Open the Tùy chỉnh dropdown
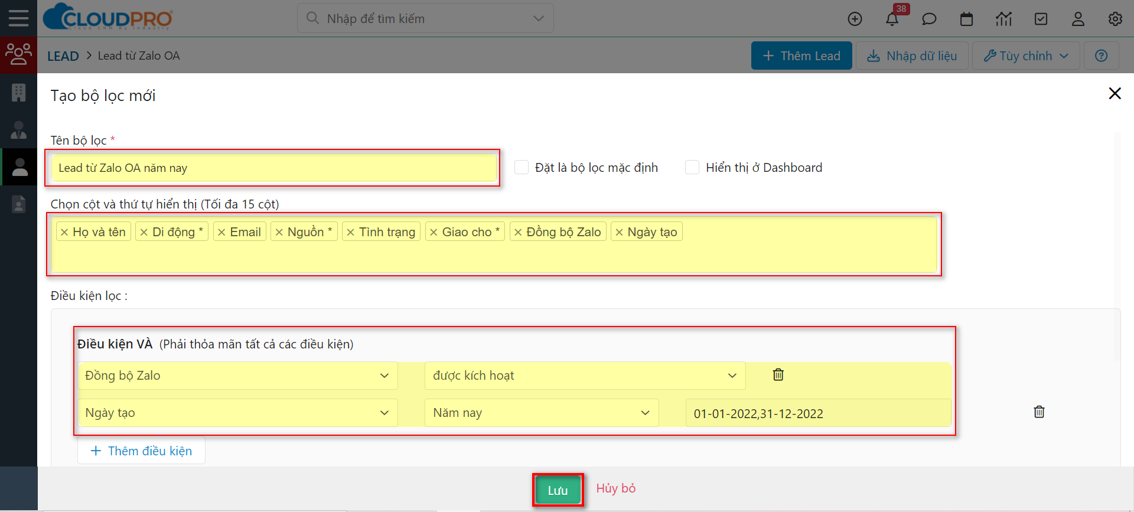Image resolution: width=1134 pixels, height=512 pixels. pos(1026,56)
